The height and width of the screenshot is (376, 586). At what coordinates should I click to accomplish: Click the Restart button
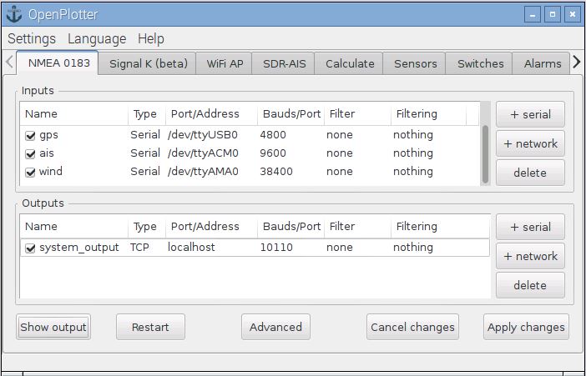pyautogui.click(x=150, y=327)
